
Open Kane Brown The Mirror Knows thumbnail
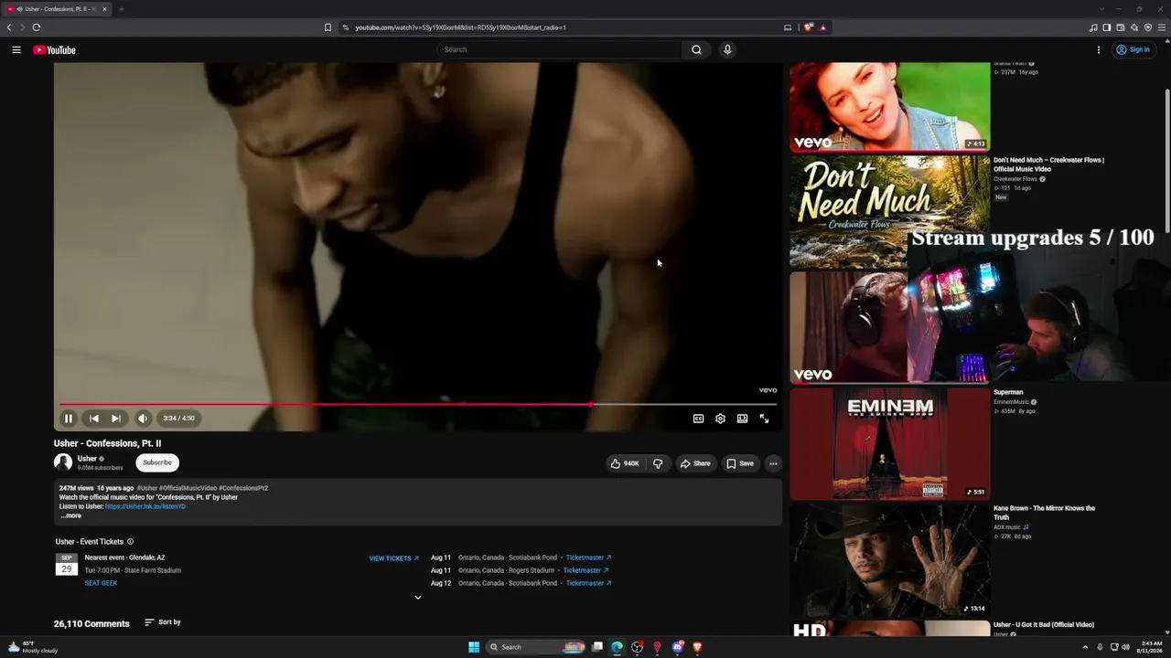pyautogui.click(x=889, y=560)
